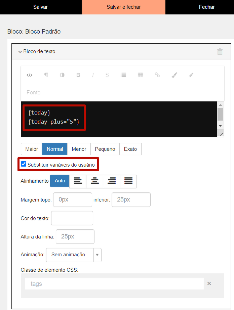Set alignment to Auto
The image size is (234, 310).
point(60,181)
